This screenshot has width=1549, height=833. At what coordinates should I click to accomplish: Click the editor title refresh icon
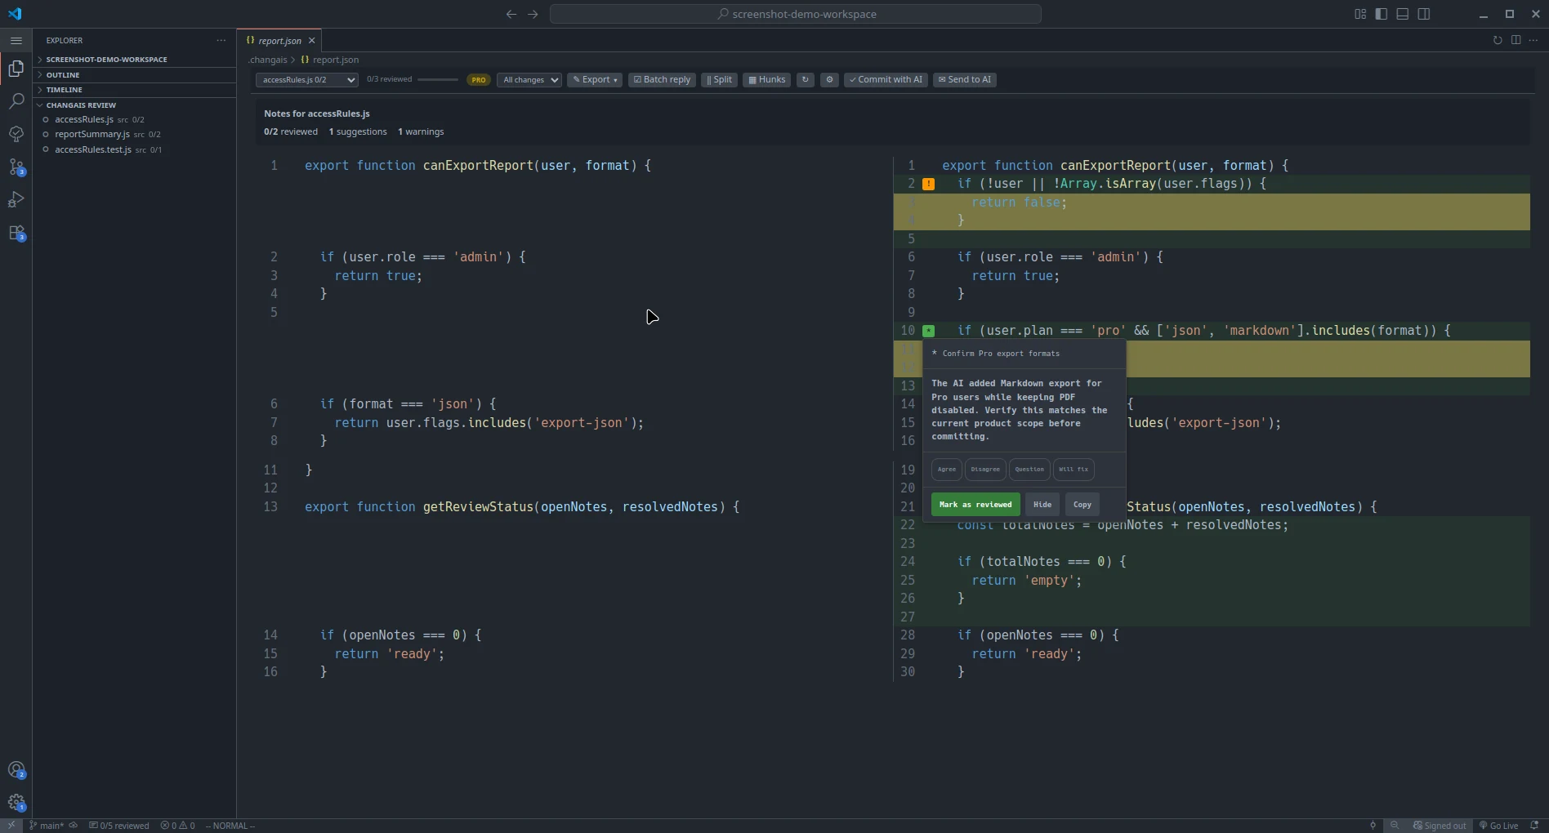point(1498,40)
